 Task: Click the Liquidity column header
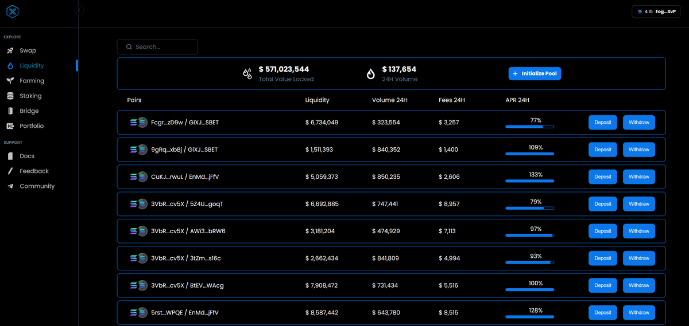tap(318, 100)
